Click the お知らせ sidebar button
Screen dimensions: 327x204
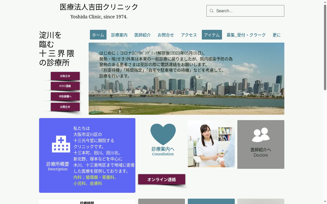coord(65,76)
